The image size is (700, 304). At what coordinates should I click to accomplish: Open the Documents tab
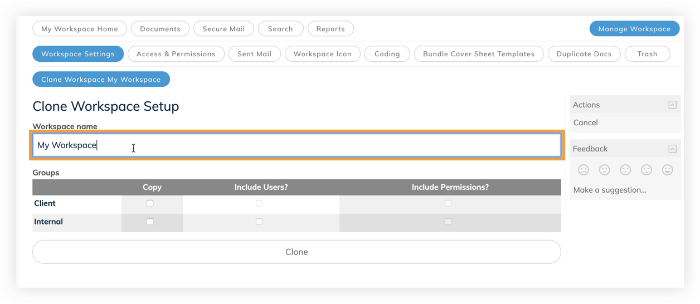[x=160, y=29]
